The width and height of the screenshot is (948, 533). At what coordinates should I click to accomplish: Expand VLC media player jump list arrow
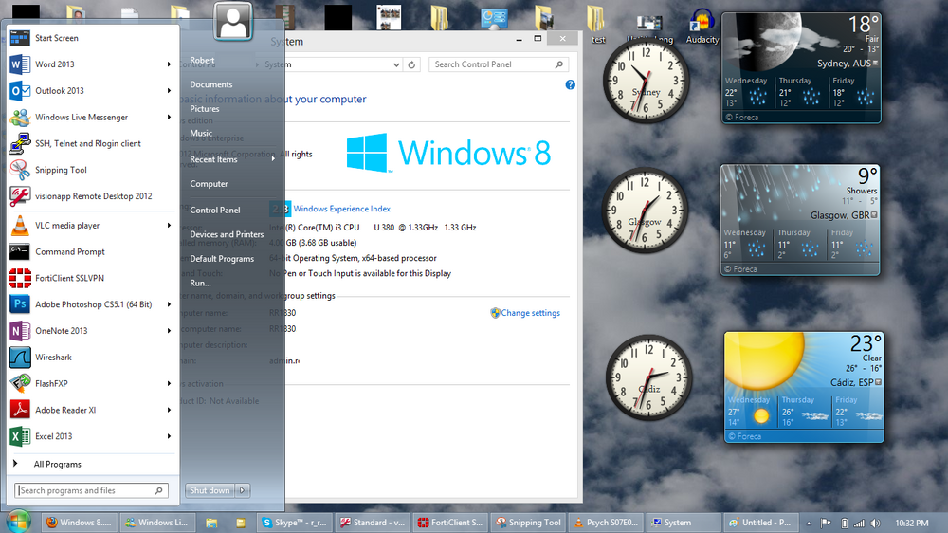point(169,225)
